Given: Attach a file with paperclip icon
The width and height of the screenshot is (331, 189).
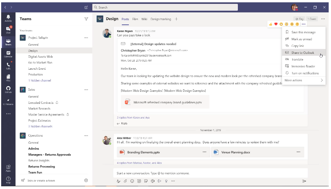Looking at the screenshot, I should (125, 181).
